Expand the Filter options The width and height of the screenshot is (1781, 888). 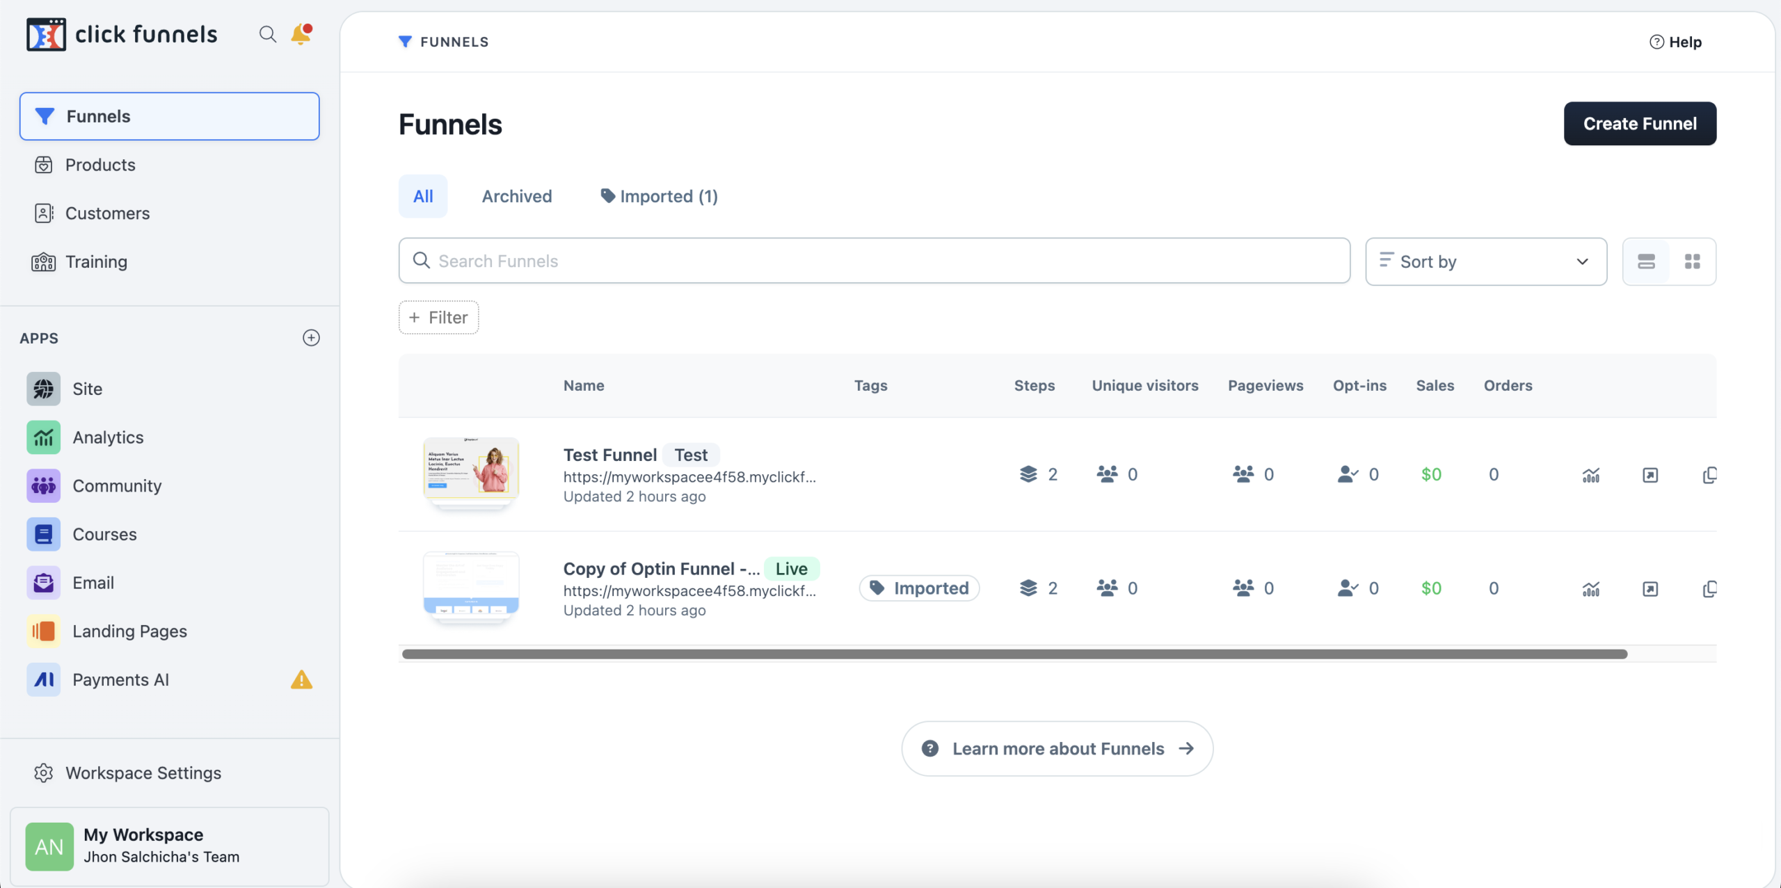point(438,317)
